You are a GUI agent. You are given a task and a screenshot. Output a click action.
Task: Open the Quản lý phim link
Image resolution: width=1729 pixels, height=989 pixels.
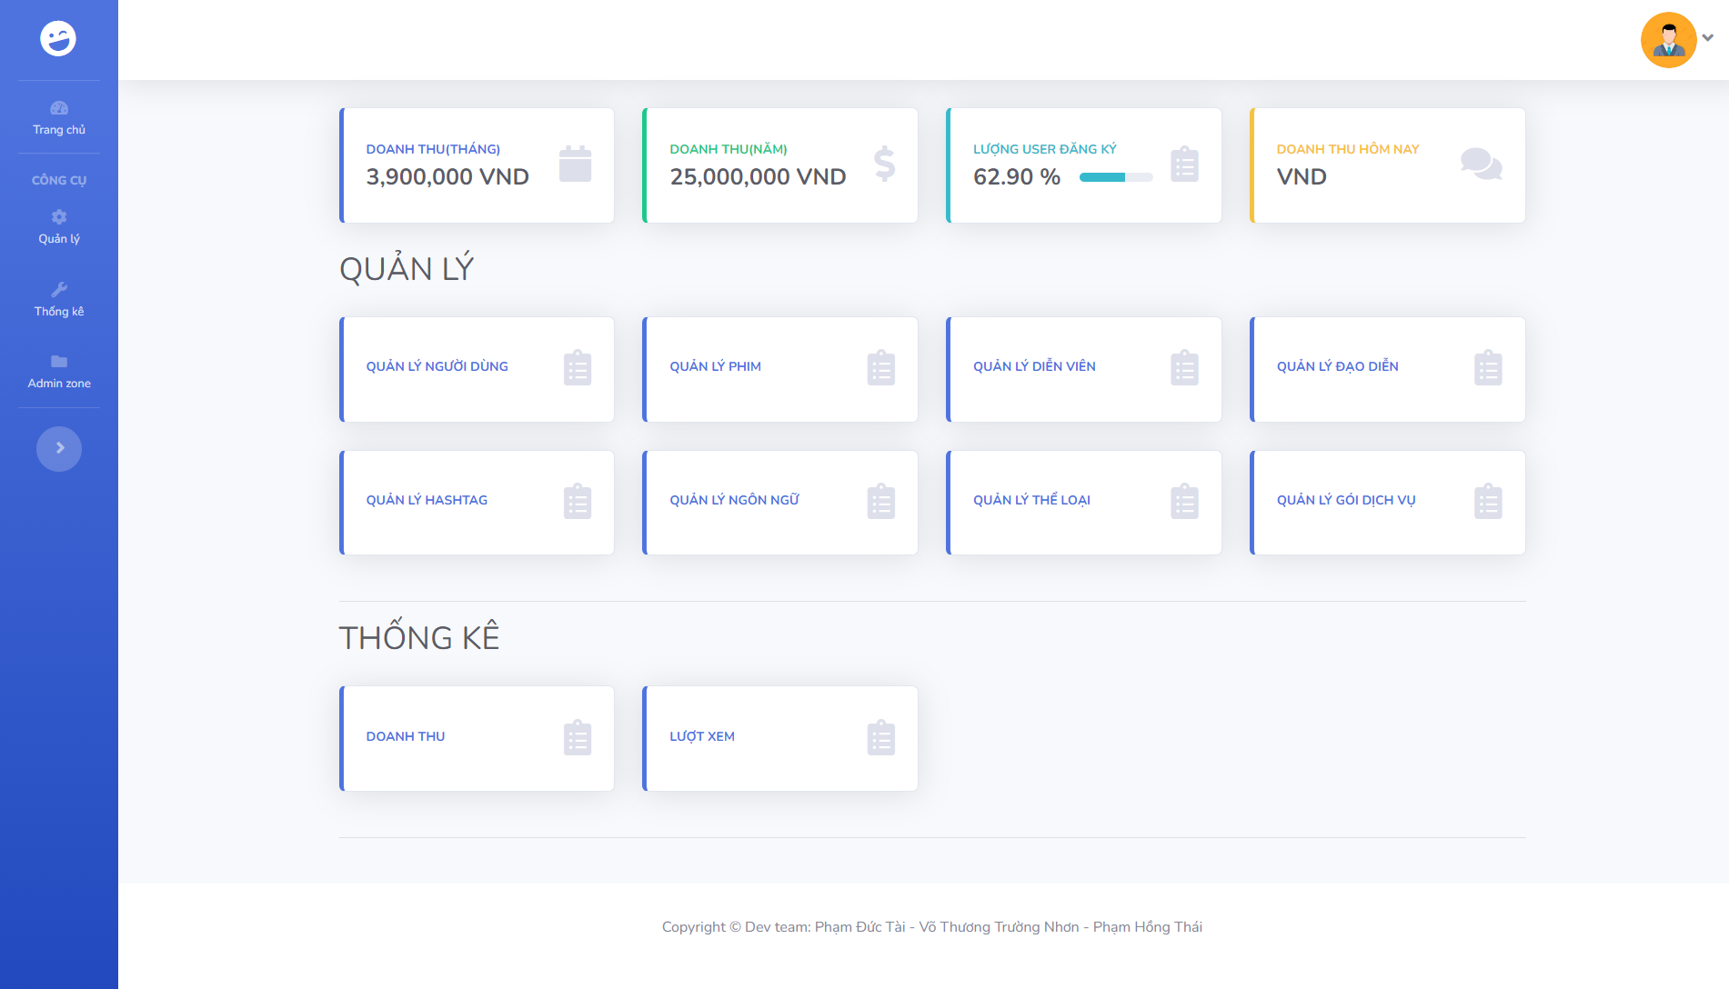pos(716,366)
